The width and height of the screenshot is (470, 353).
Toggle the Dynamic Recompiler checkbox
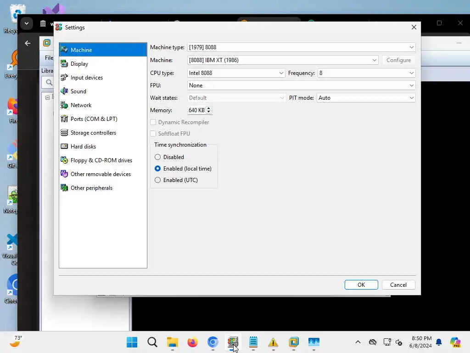[x=153, y=122]
